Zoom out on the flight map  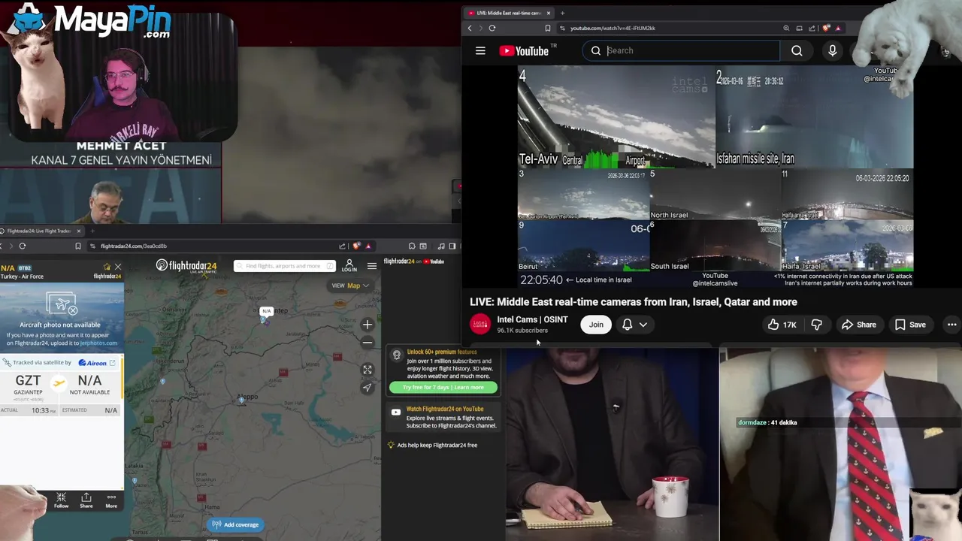(367, 343)
